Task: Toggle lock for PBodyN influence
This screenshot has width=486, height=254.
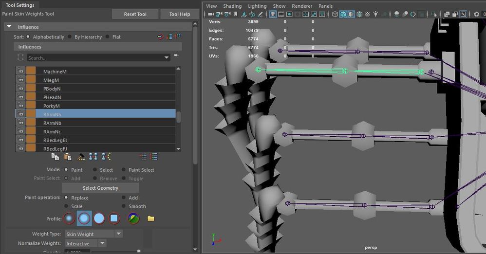Action: [x=20, y=88]
